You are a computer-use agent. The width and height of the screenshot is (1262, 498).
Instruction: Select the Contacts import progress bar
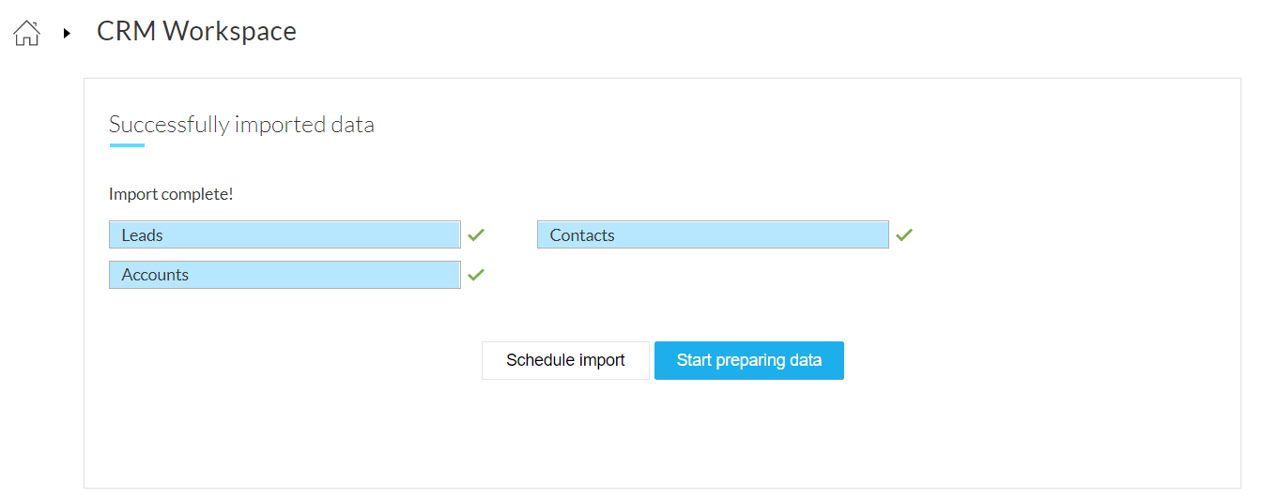(713, 234)
